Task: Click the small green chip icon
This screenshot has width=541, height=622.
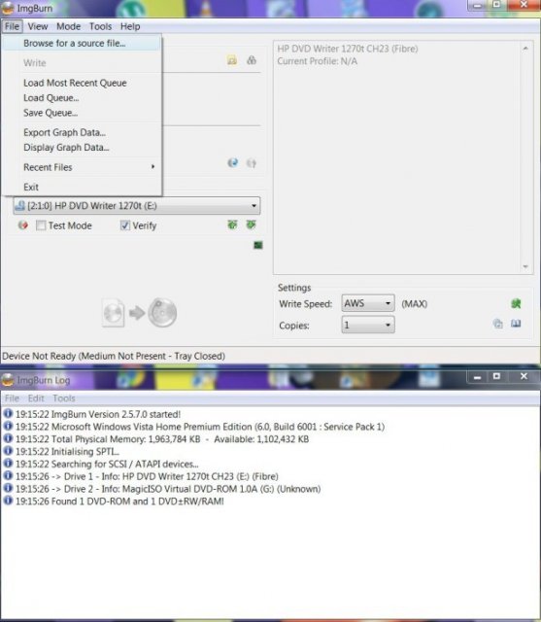Action: click(258, 245)
